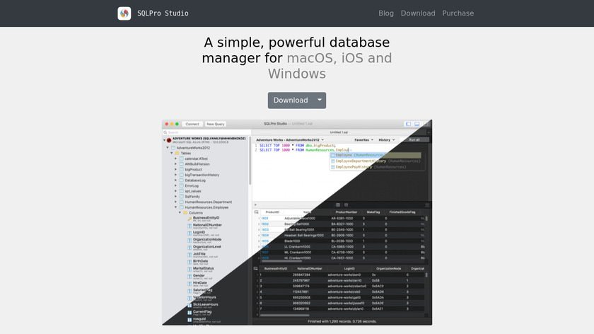The image size is (594, 334).
Task: Click the MakeFlag column header
Action: click(x=373, y=212)
